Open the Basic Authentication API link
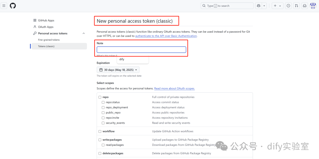319x159 pixels. point(166,36)
